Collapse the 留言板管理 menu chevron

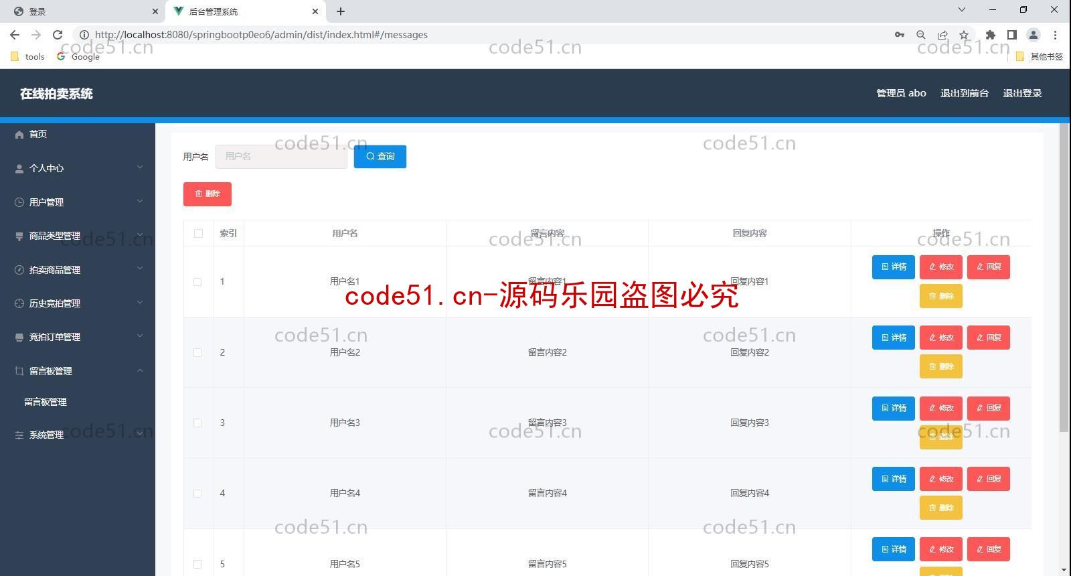140,370
